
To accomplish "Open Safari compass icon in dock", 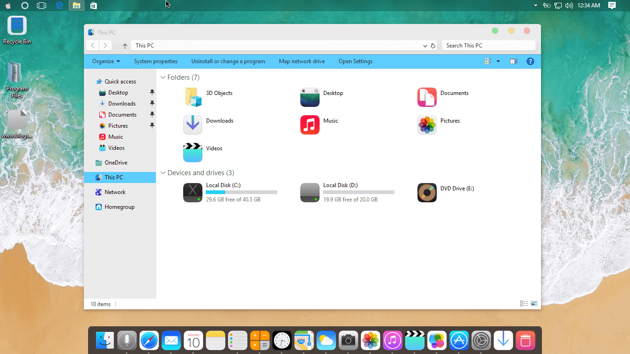I will pyautogui.click(x=149, y=341).
